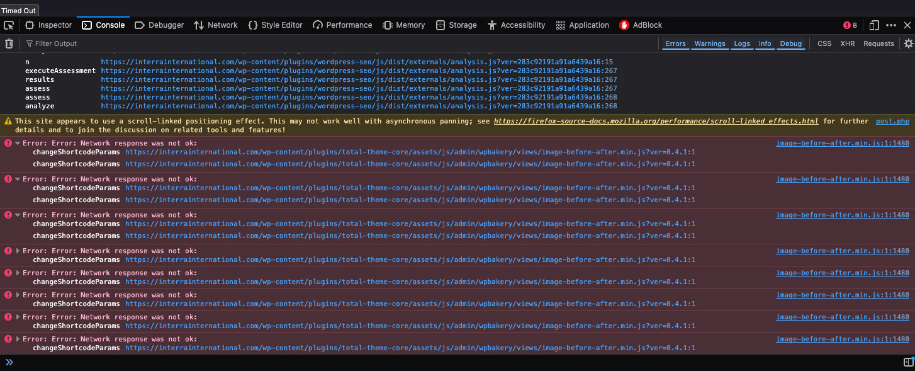Open the scroll-linked effects documentation link
The image size is (915, 371).
(x=656, y=121)
